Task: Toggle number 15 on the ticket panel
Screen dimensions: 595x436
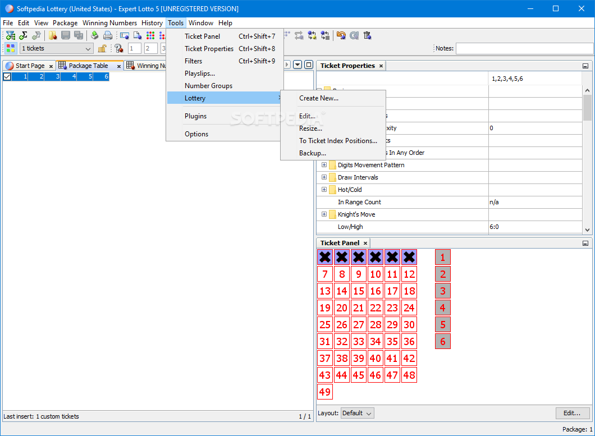Action: [x=359, y=291]
